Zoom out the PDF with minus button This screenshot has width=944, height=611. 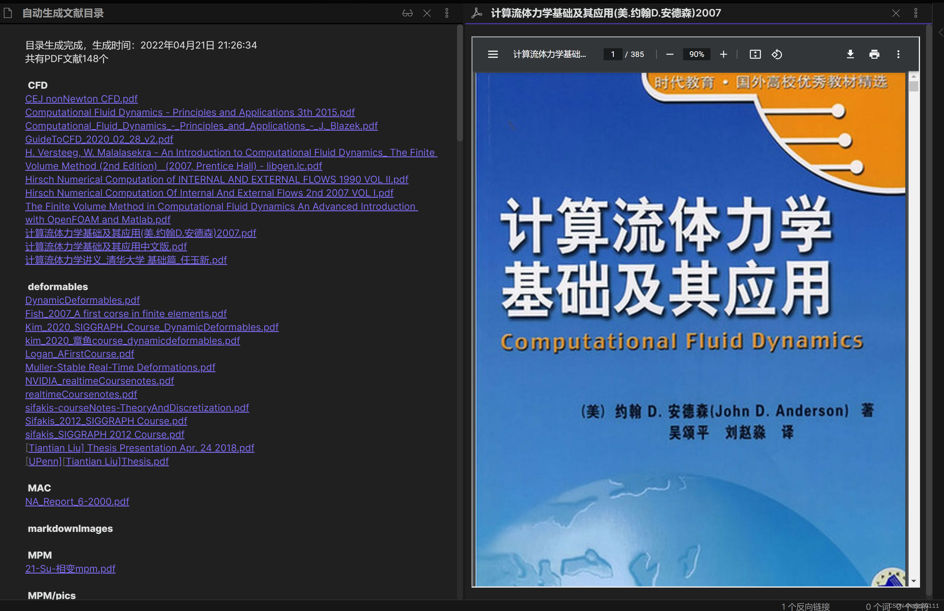(x=670, y=54)
